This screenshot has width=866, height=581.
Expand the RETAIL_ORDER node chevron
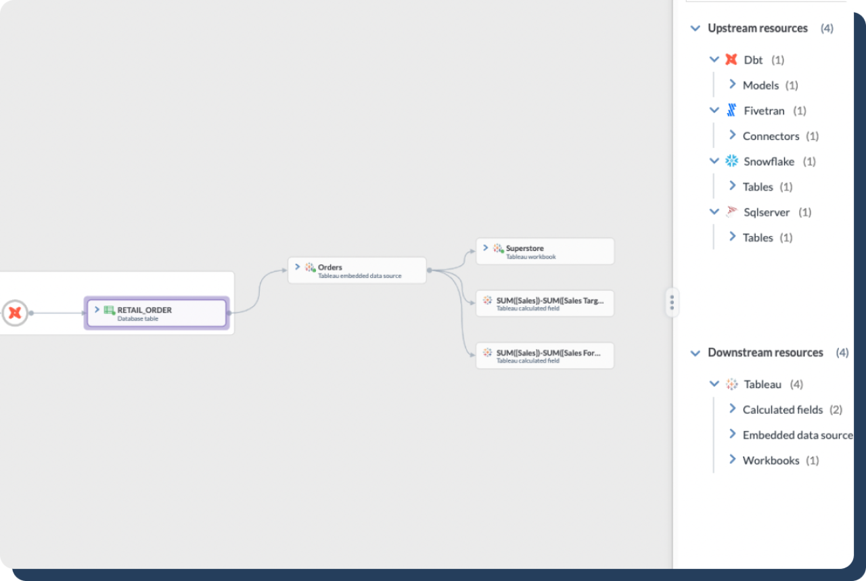(97, 310)
